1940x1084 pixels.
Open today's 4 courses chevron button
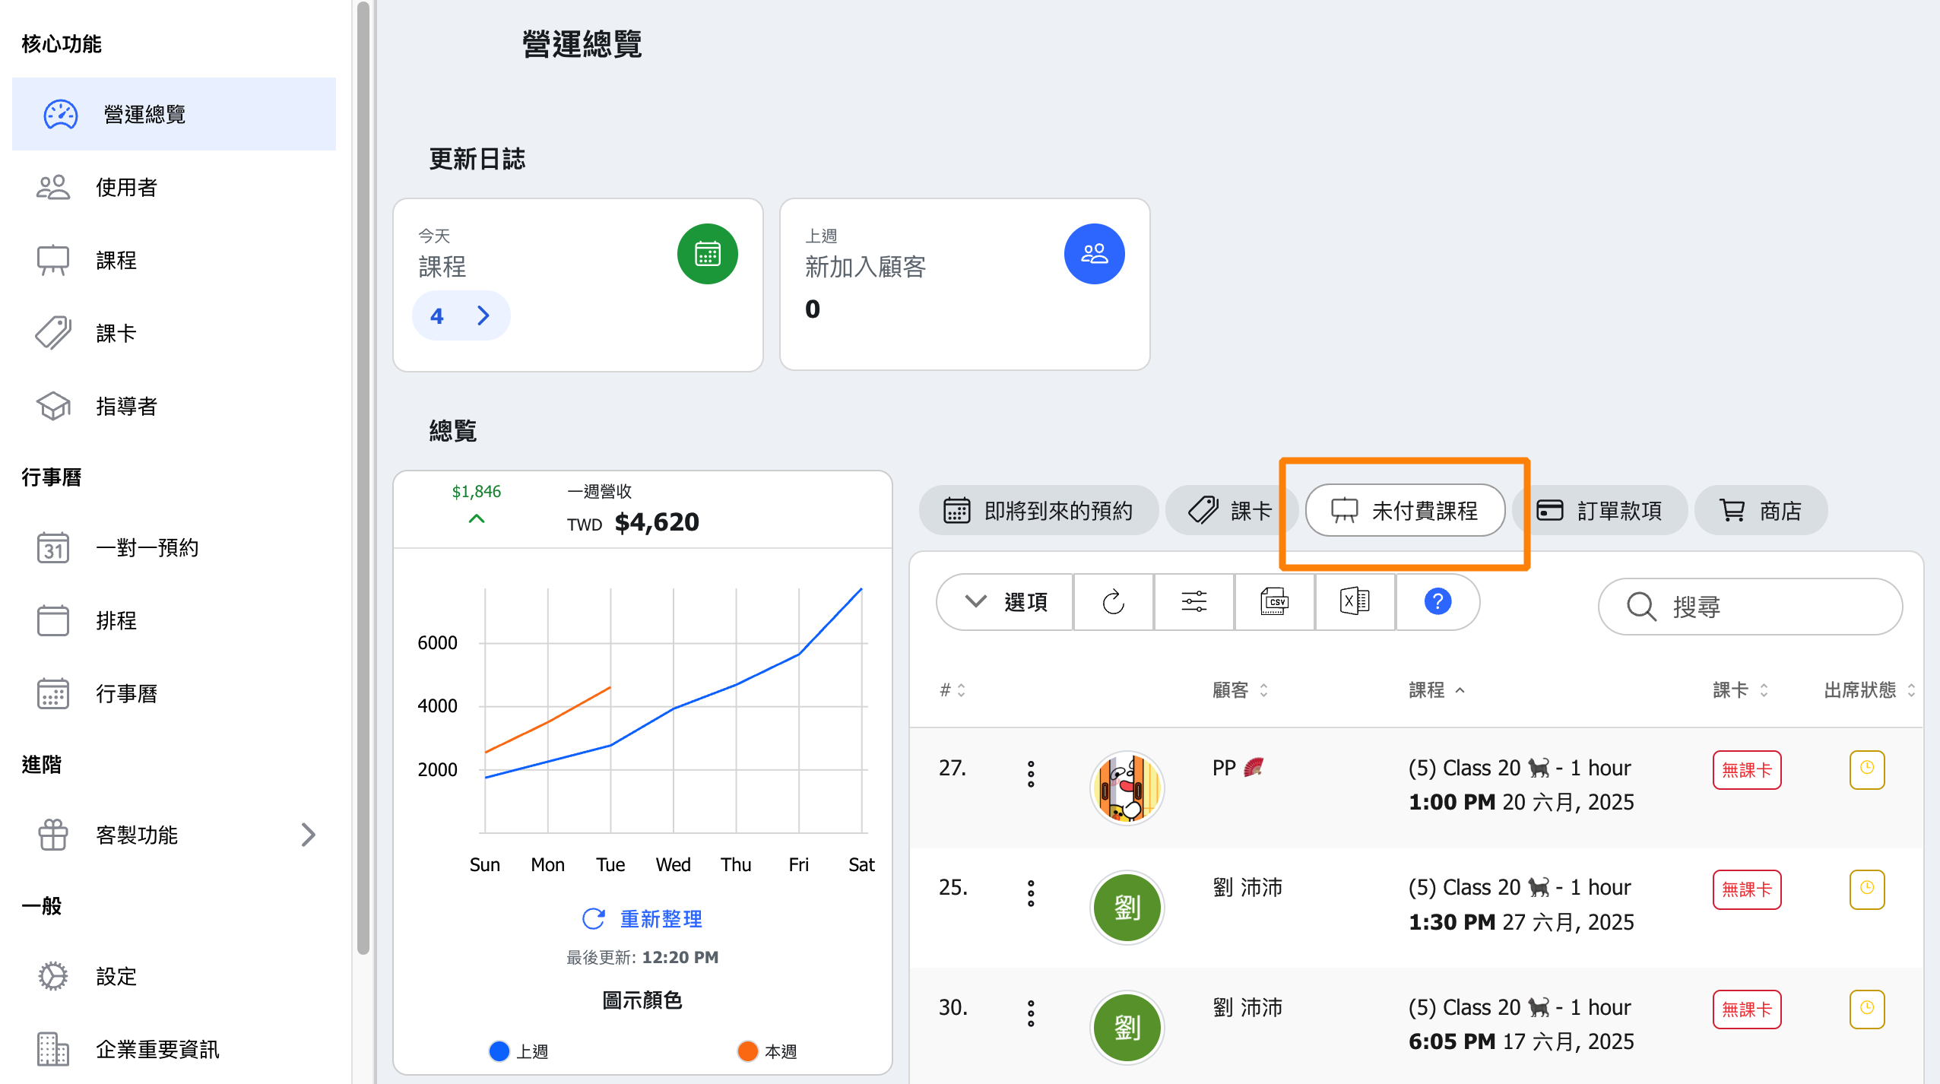[x=461, y=315]
